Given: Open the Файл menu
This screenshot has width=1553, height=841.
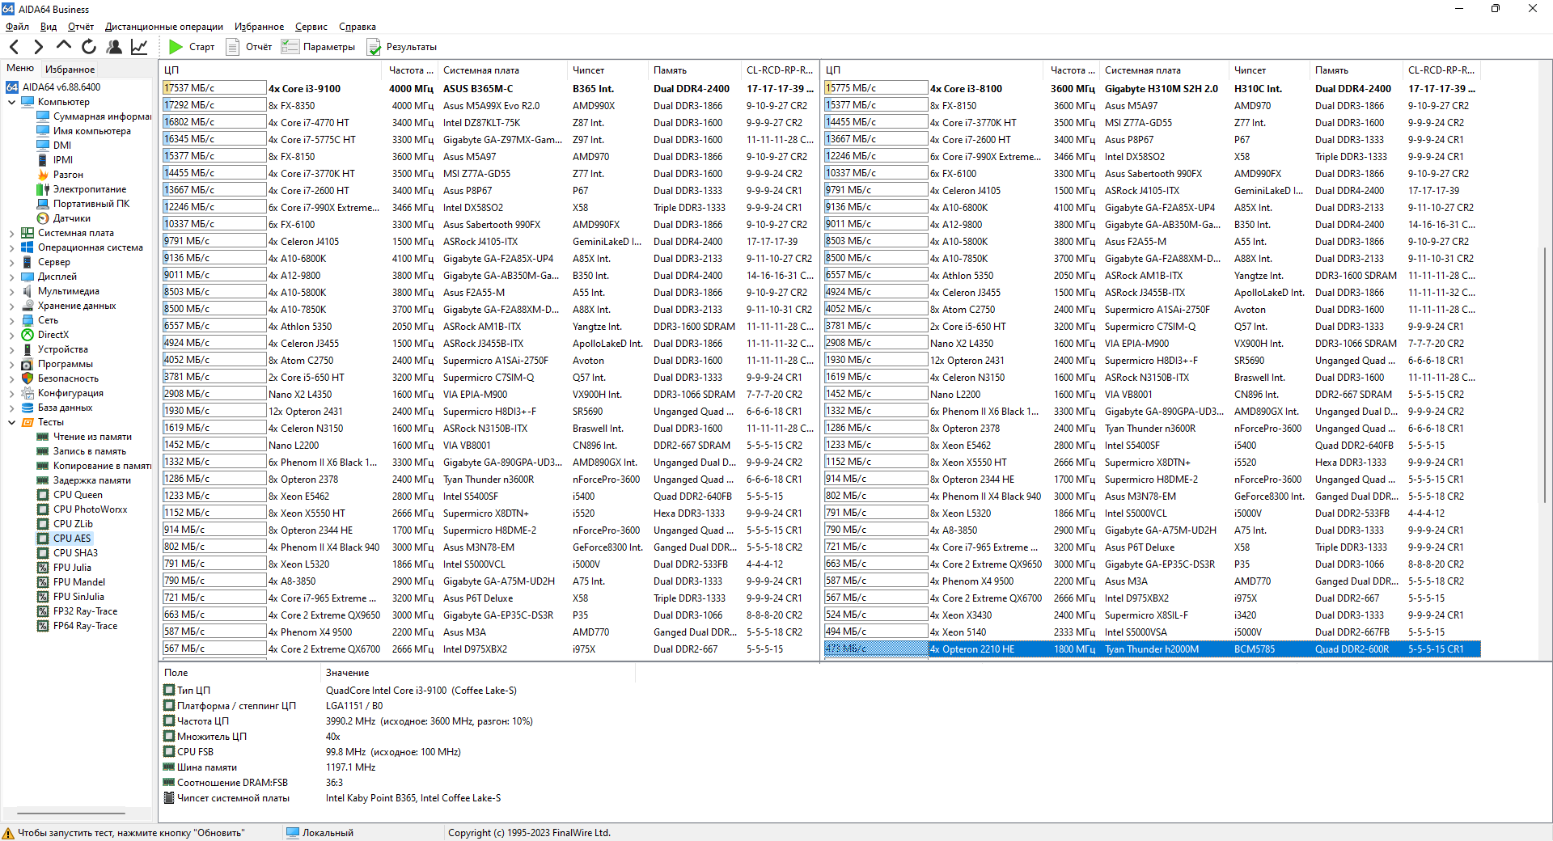Looking at the screenshot, I should [17, 27].
